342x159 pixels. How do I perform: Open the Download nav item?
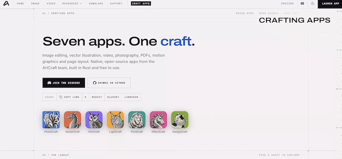click(96, 4)
